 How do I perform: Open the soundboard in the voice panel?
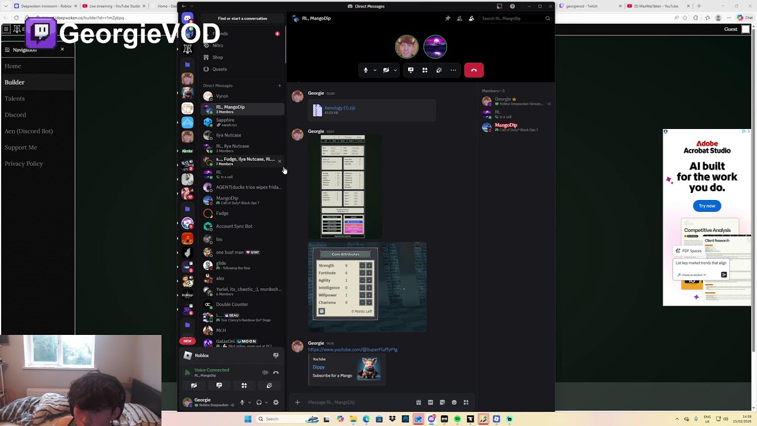point(269,385)
